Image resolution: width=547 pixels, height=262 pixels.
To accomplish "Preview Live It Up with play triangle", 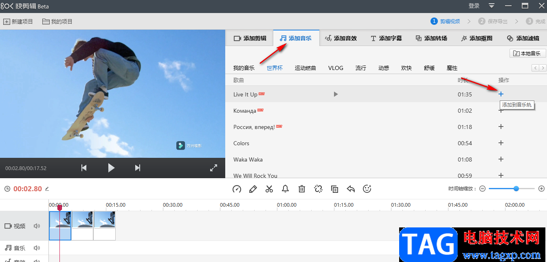I will click(336, 94).
